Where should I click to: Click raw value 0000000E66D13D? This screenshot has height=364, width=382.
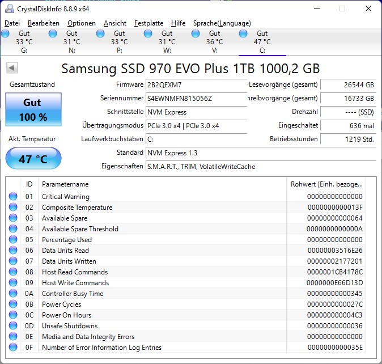coord(335,283)
